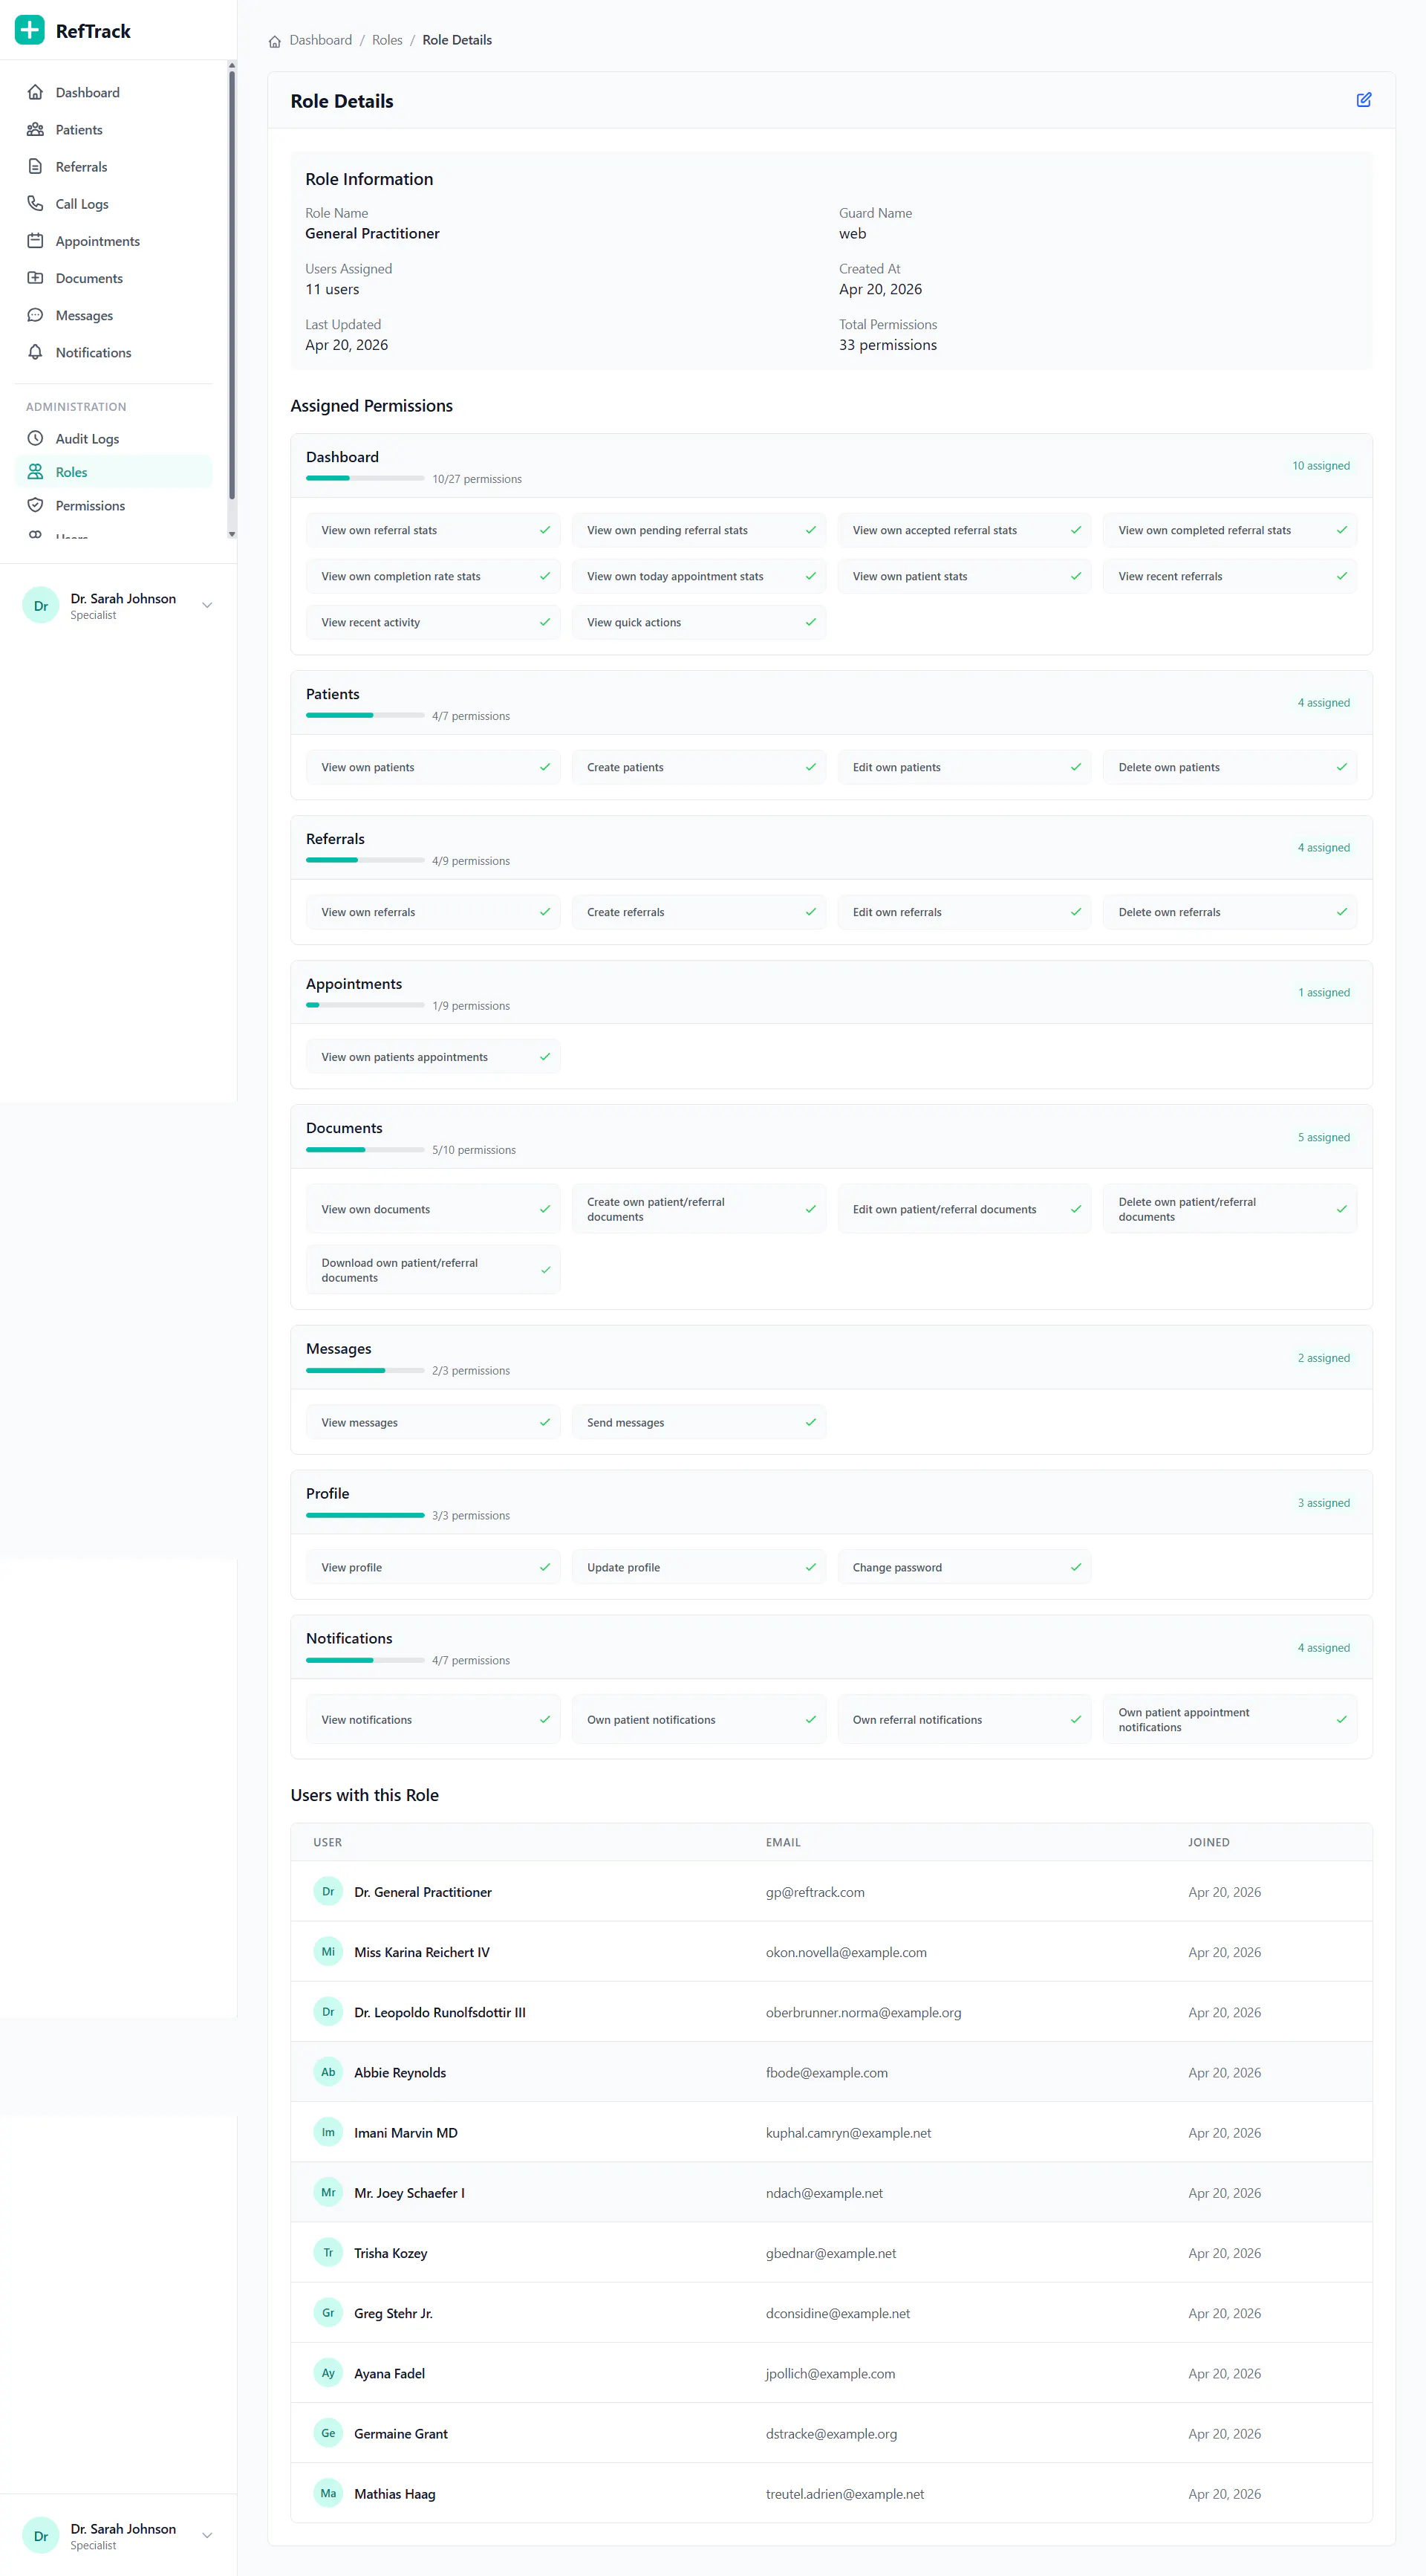Go to Roles via breadcrumb link

(387, 40)
